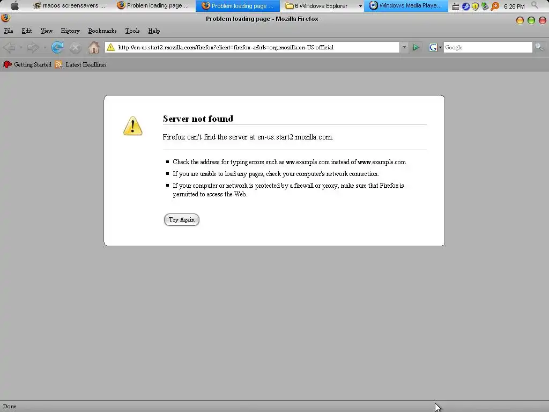The width and height of the screenshot is (549, 412).
Task: Open the Help menu
Action: pyautogui.click(x=154, y=31)
